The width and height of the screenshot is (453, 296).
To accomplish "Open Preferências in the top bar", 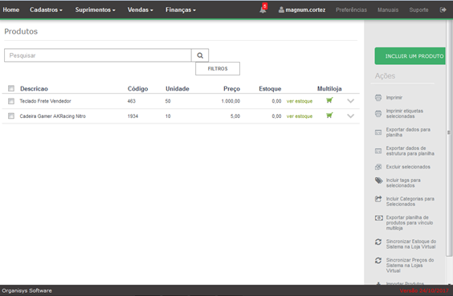I will (351, 10).
